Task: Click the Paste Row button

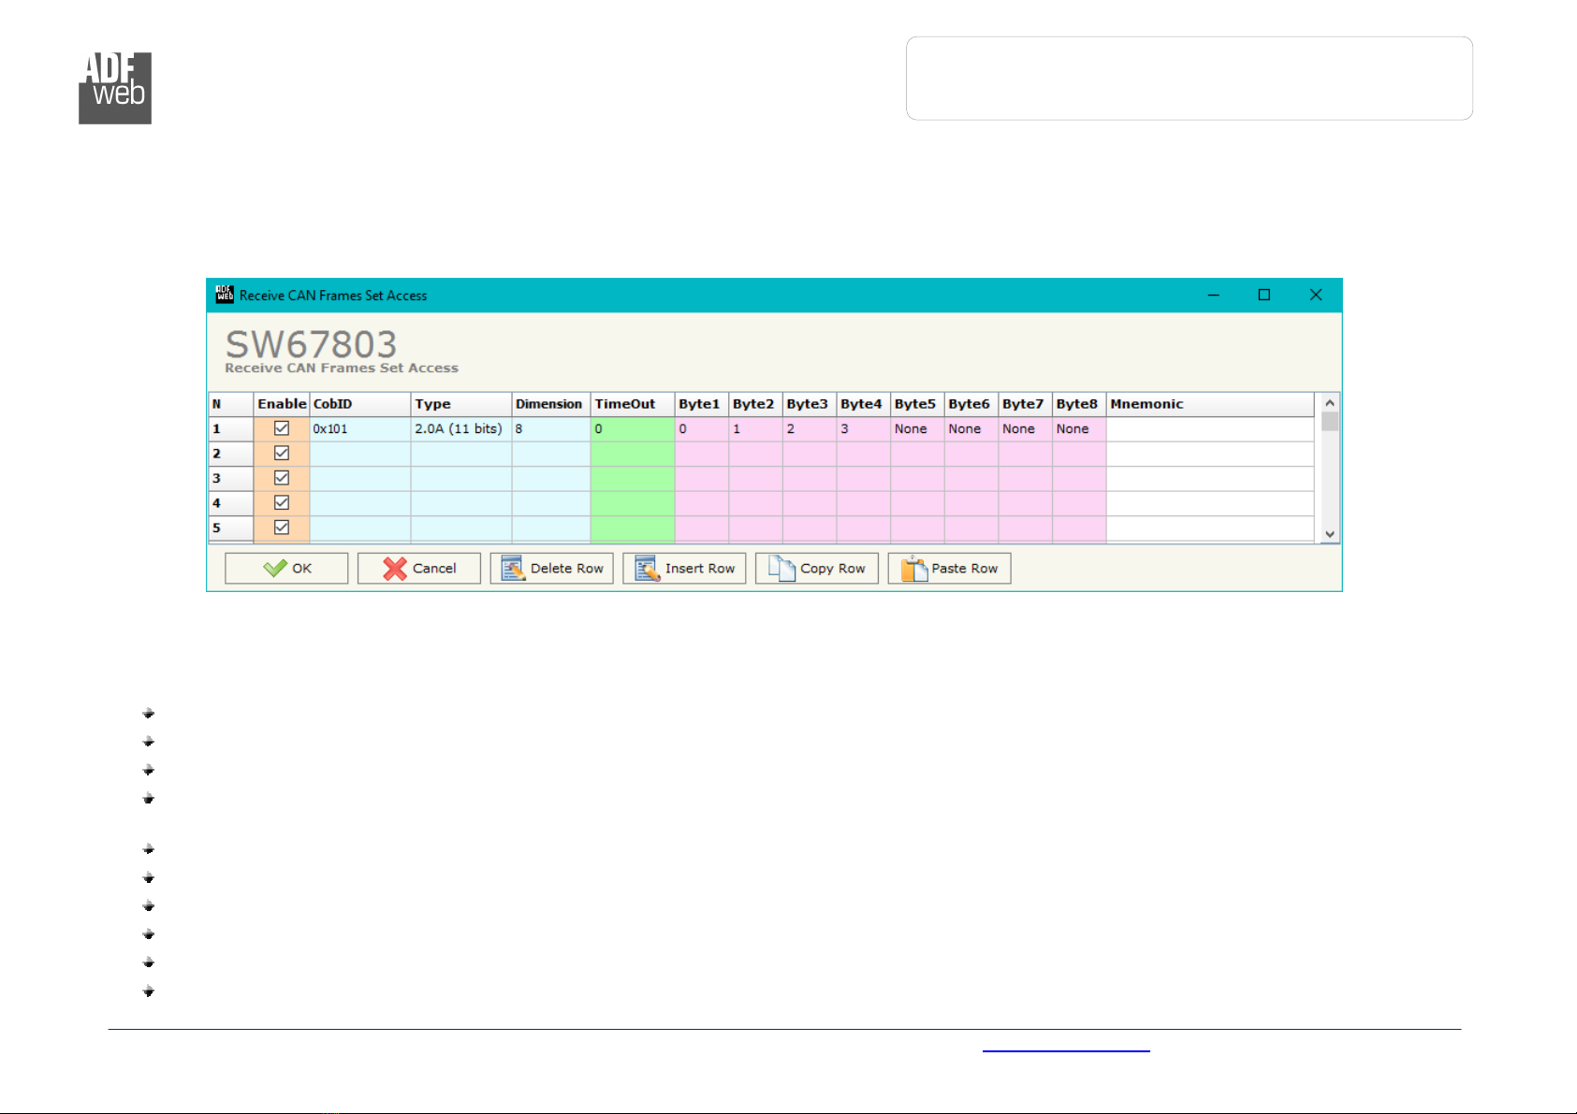Action: coord(949,568)
